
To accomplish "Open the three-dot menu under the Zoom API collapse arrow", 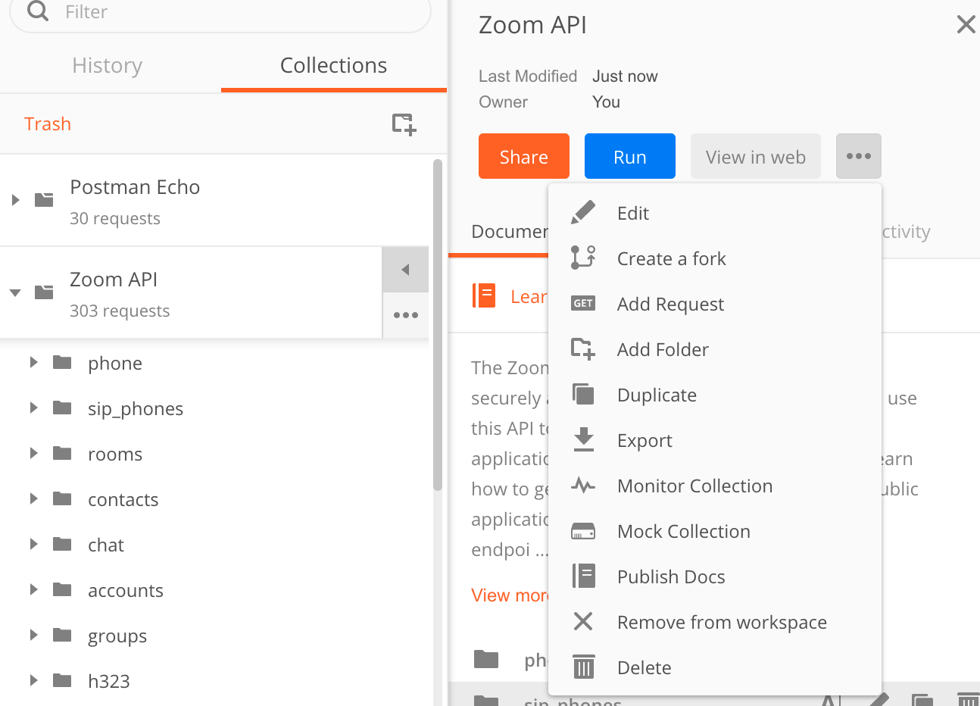I will point(406,315).
